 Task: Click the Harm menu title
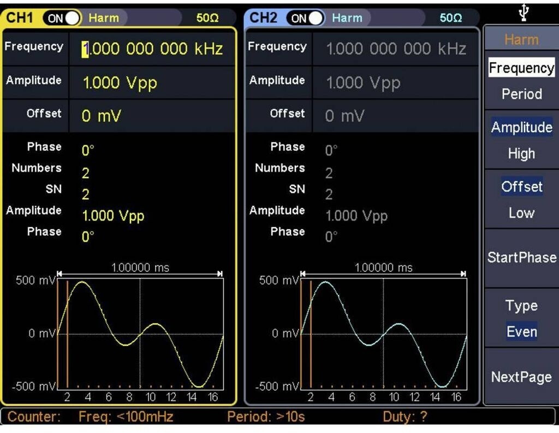pyautogui.click(x=521, y=39)
